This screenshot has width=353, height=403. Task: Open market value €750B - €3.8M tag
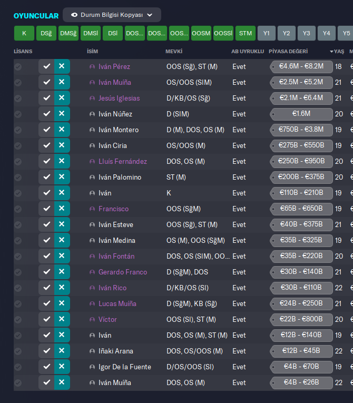pos(301,130)
